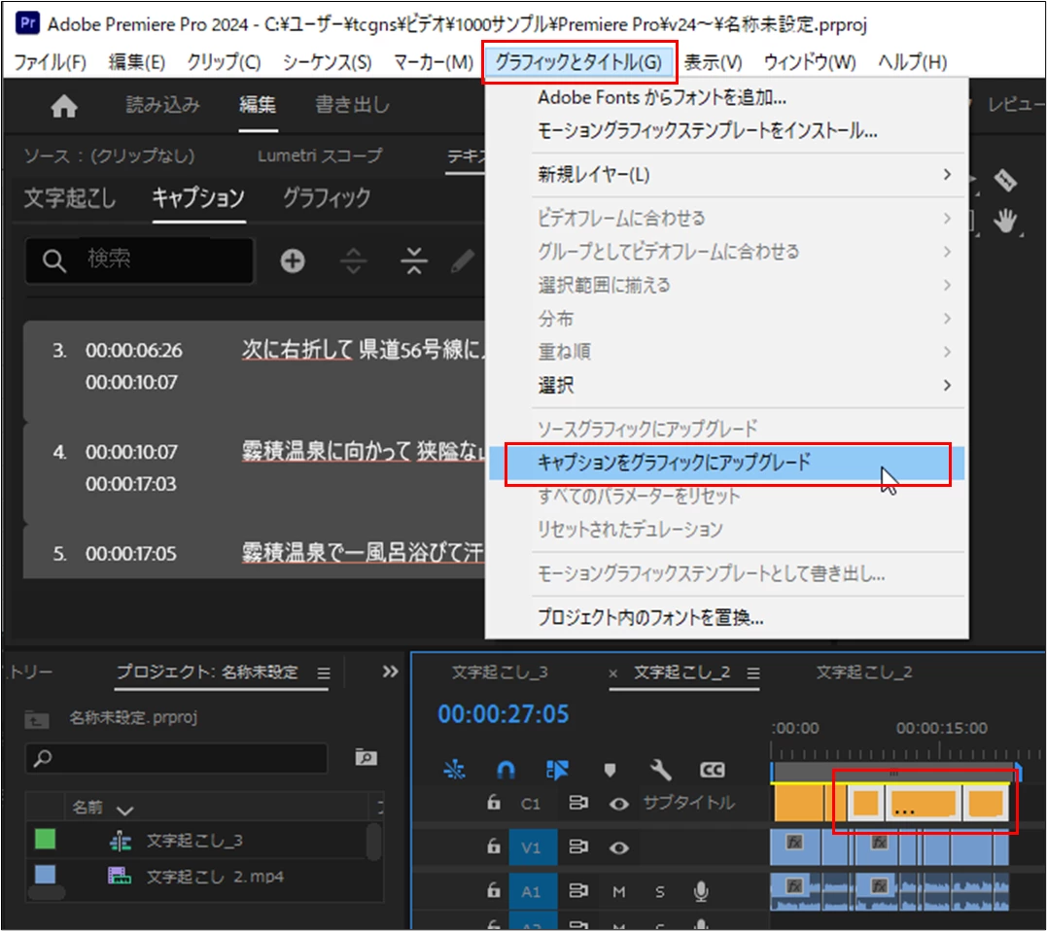The image size is (1047, 931).
Task: Select the C1 caption track label
Action: (x=531, y=804)
